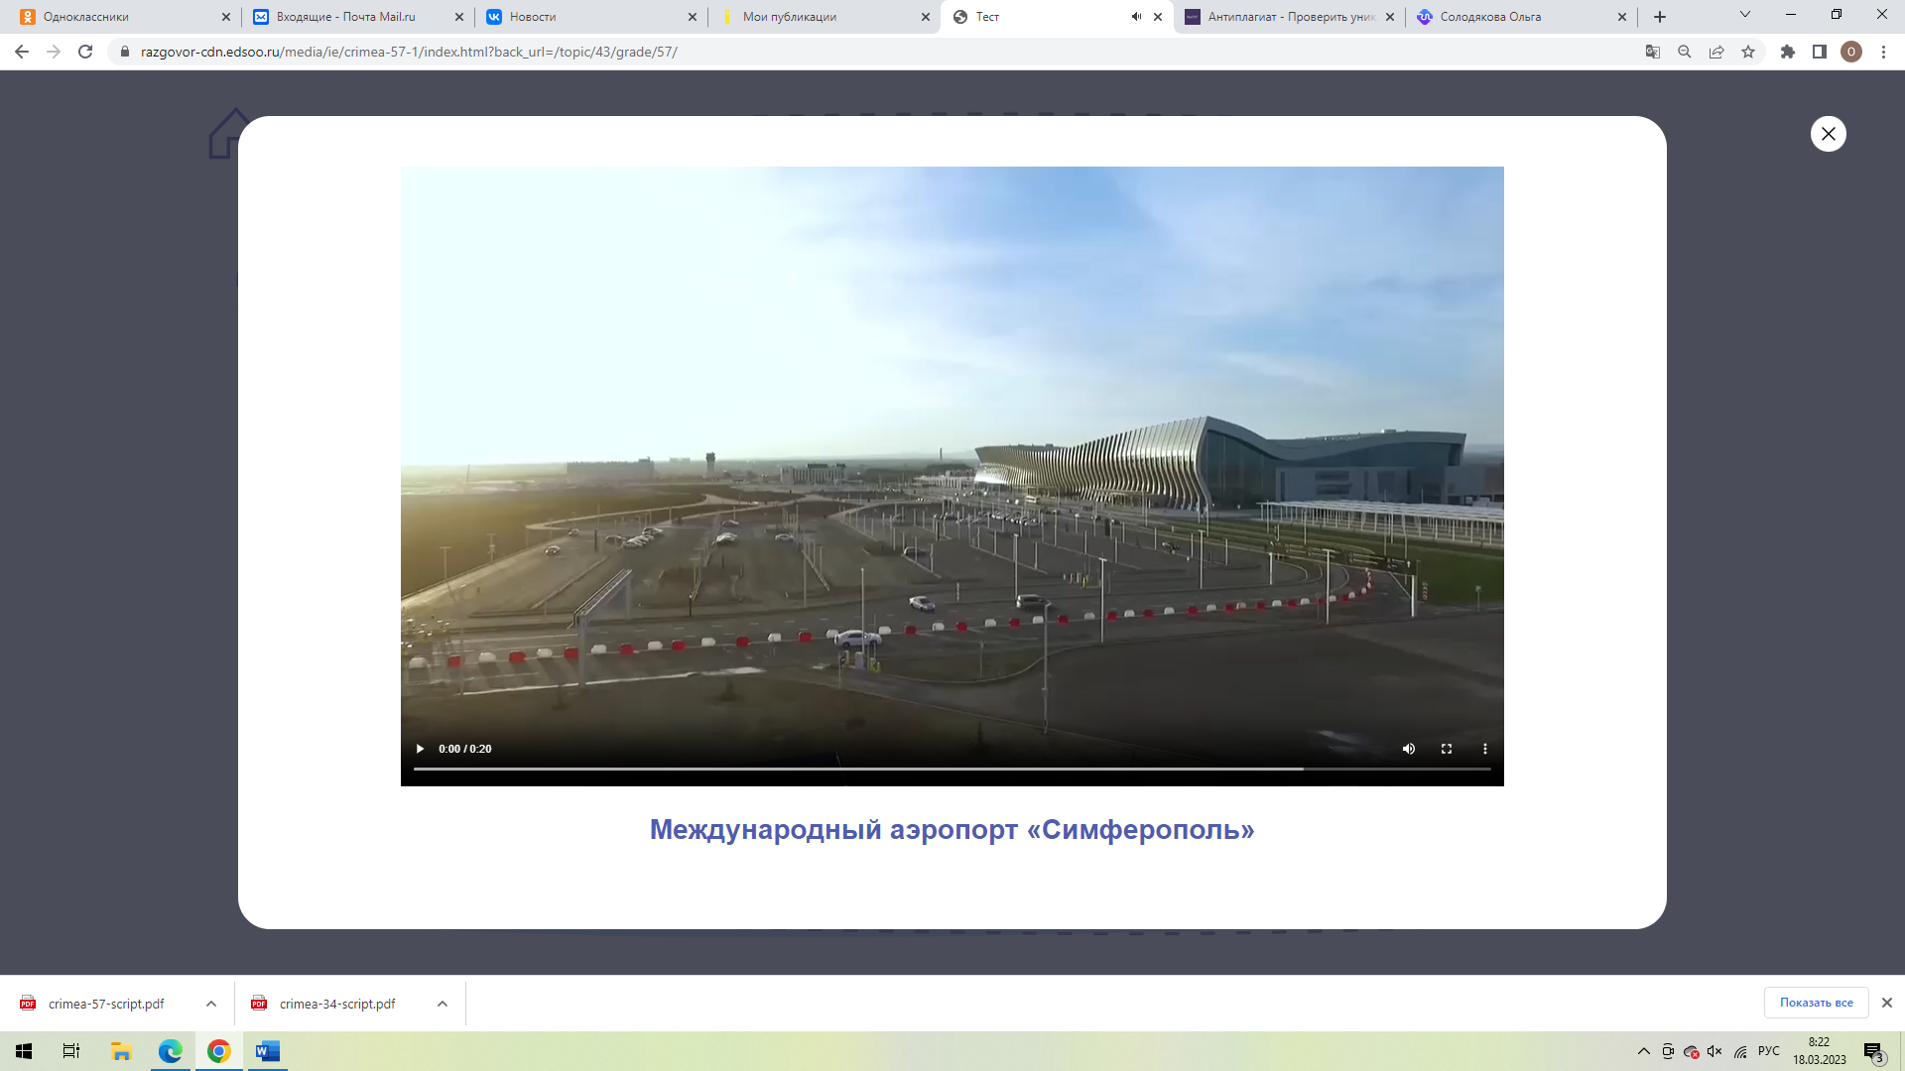Open Chrome three-dot menu
The image size is (1905, 1071).
tap(1883, 52)
